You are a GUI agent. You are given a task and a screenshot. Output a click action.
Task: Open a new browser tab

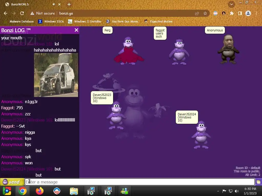pos(69,4)
